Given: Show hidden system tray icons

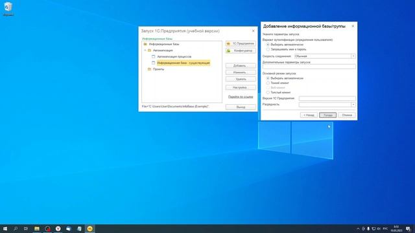Looking at the screenshot, I should coord(358,228).
